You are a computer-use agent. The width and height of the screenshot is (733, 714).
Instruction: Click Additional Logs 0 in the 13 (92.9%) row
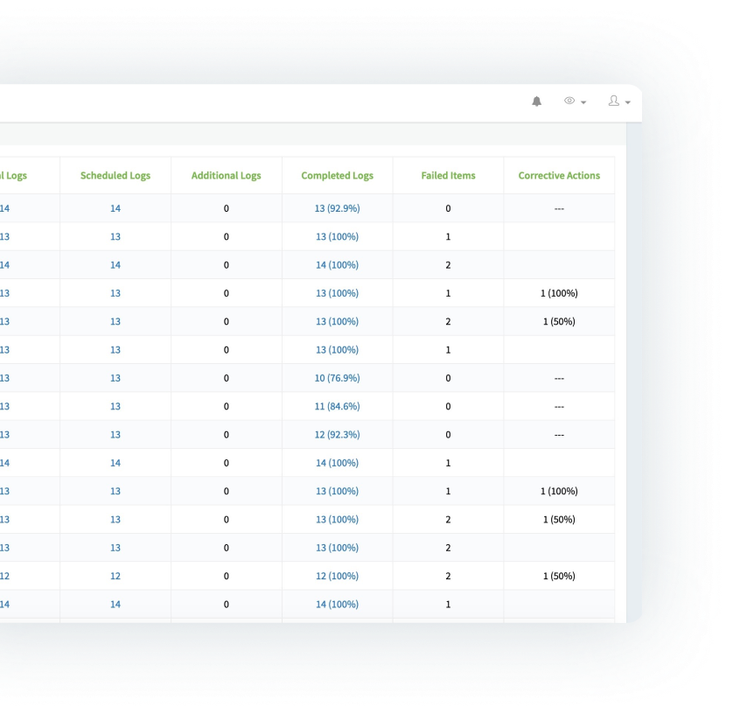point(227,208)
